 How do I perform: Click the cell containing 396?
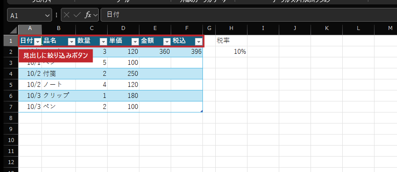[x=187, y=52]
